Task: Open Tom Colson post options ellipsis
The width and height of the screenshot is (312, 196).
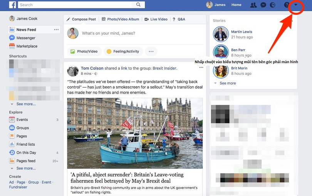Action: pyautogui.click(x=201, y=67)
